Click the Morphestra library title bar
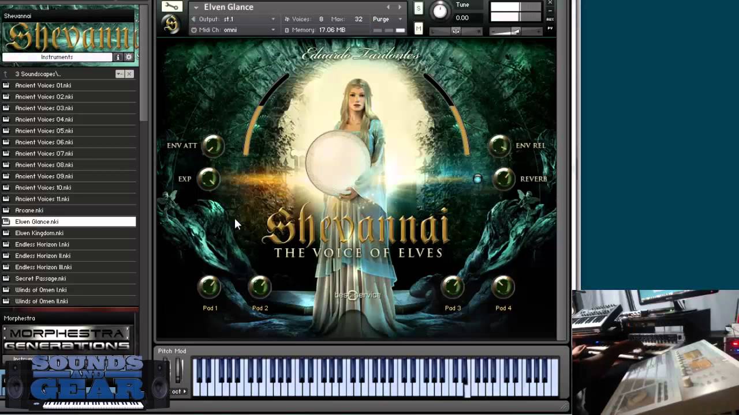The image size is (739, 415). click(68, 318)
